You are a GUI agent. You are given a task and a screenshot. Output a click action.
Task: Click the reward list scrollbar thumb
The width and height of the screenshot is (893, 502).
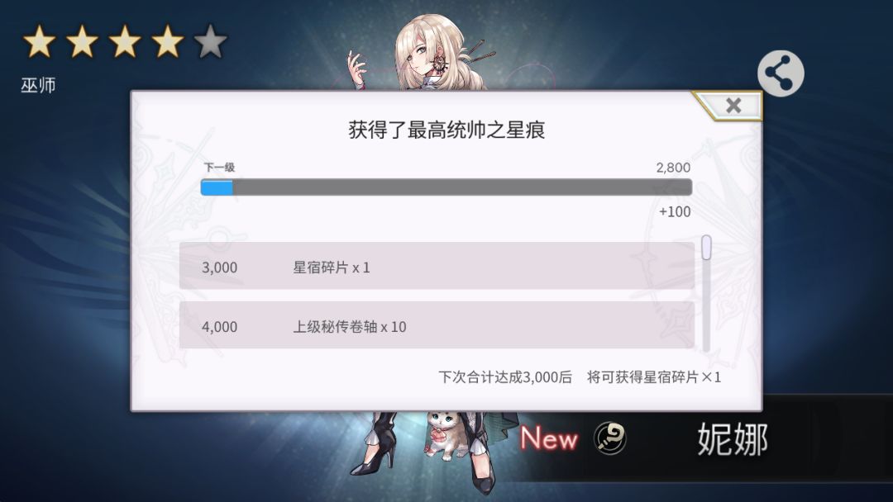(706, 248)
